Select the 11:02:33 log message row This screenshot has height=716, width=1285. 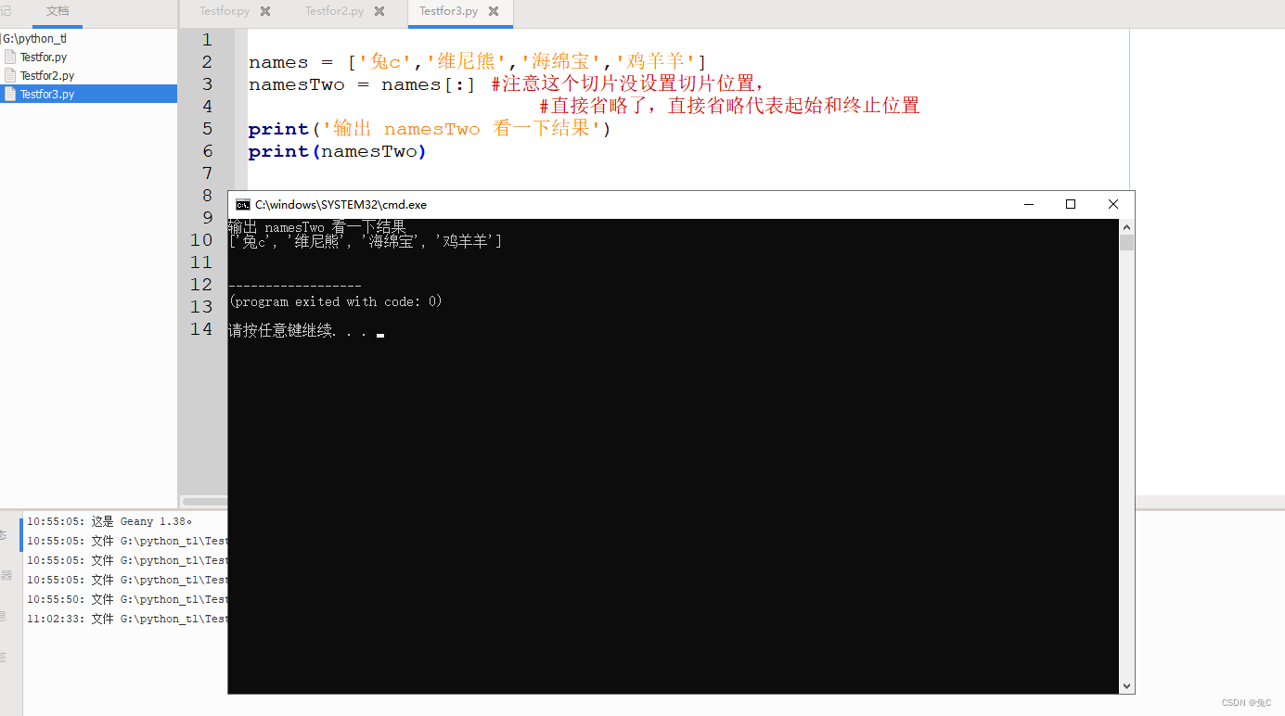pos(127,619)
